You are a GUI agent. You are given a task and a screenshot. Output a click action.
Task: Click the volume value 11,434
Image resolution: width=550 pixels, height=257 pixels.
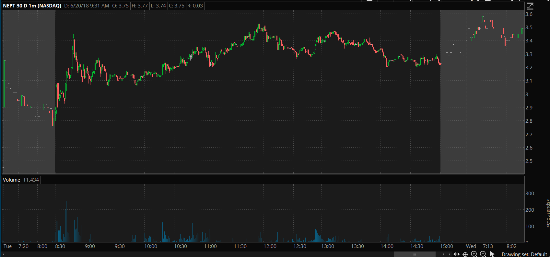31,180
